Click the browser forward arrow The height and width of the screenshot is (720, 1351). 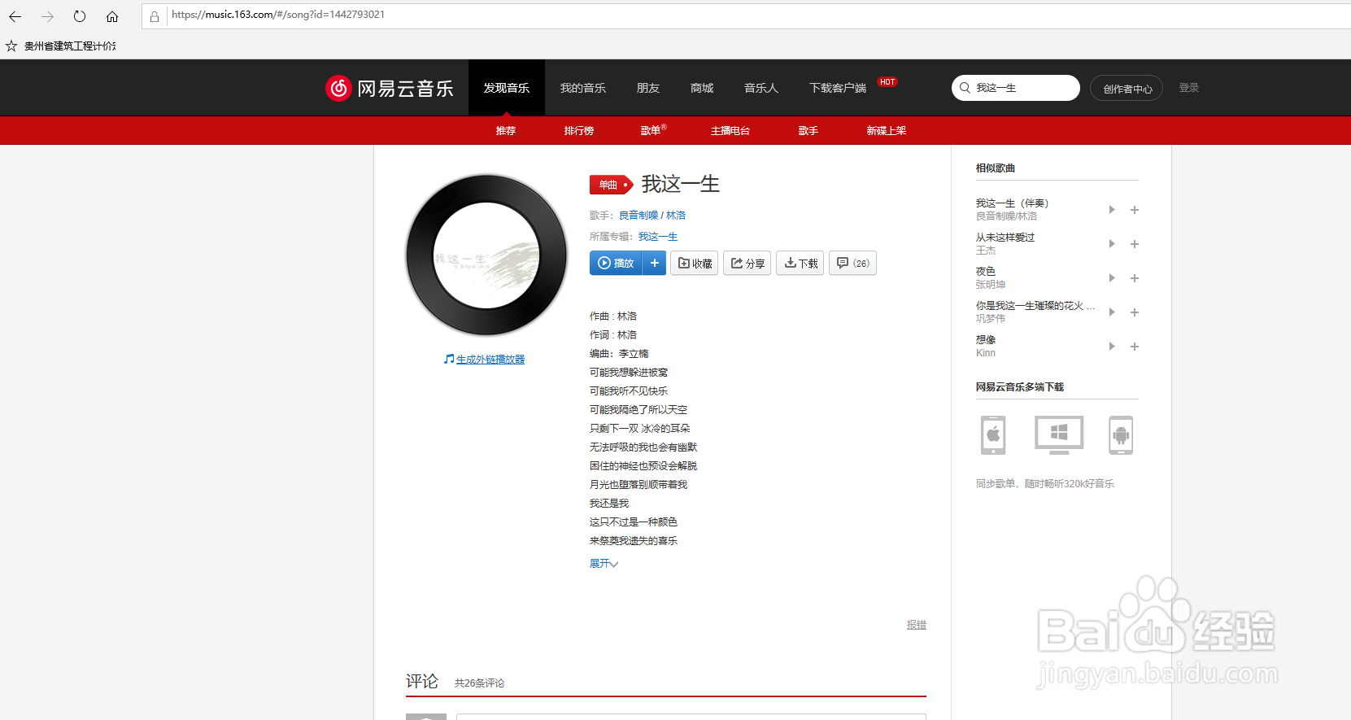(47, 16)
